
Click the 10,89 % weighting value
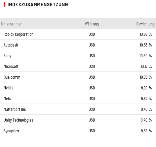[145, 34]
